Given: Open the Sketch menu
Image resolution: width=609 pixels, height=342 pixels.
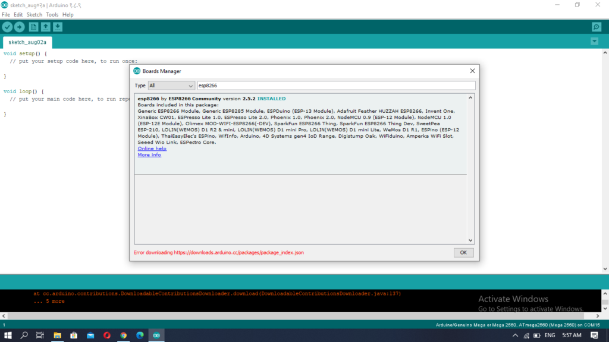Looking at the screenshot, I should (x=34, y=15).
